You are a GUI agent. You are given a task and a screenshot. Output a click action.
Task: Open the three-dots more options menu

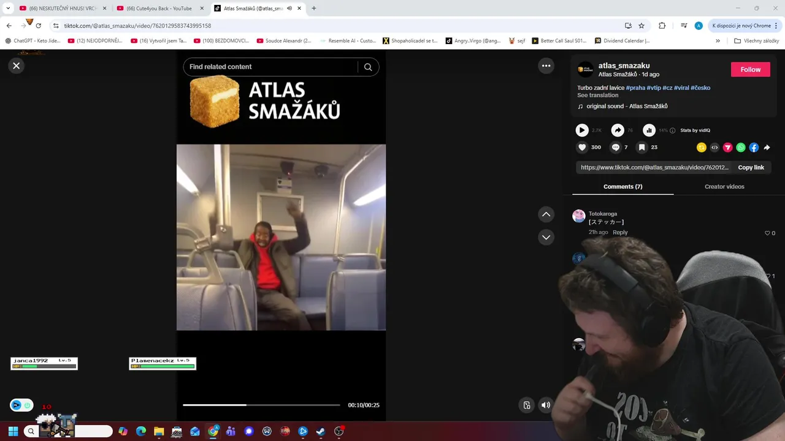click(x=546, y=66)
